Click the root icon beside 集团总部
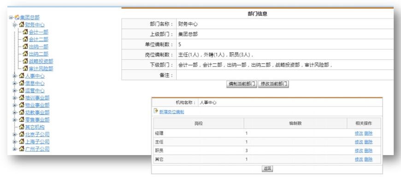The width and height of the screenshot is (401, 179). pos(17,18)
